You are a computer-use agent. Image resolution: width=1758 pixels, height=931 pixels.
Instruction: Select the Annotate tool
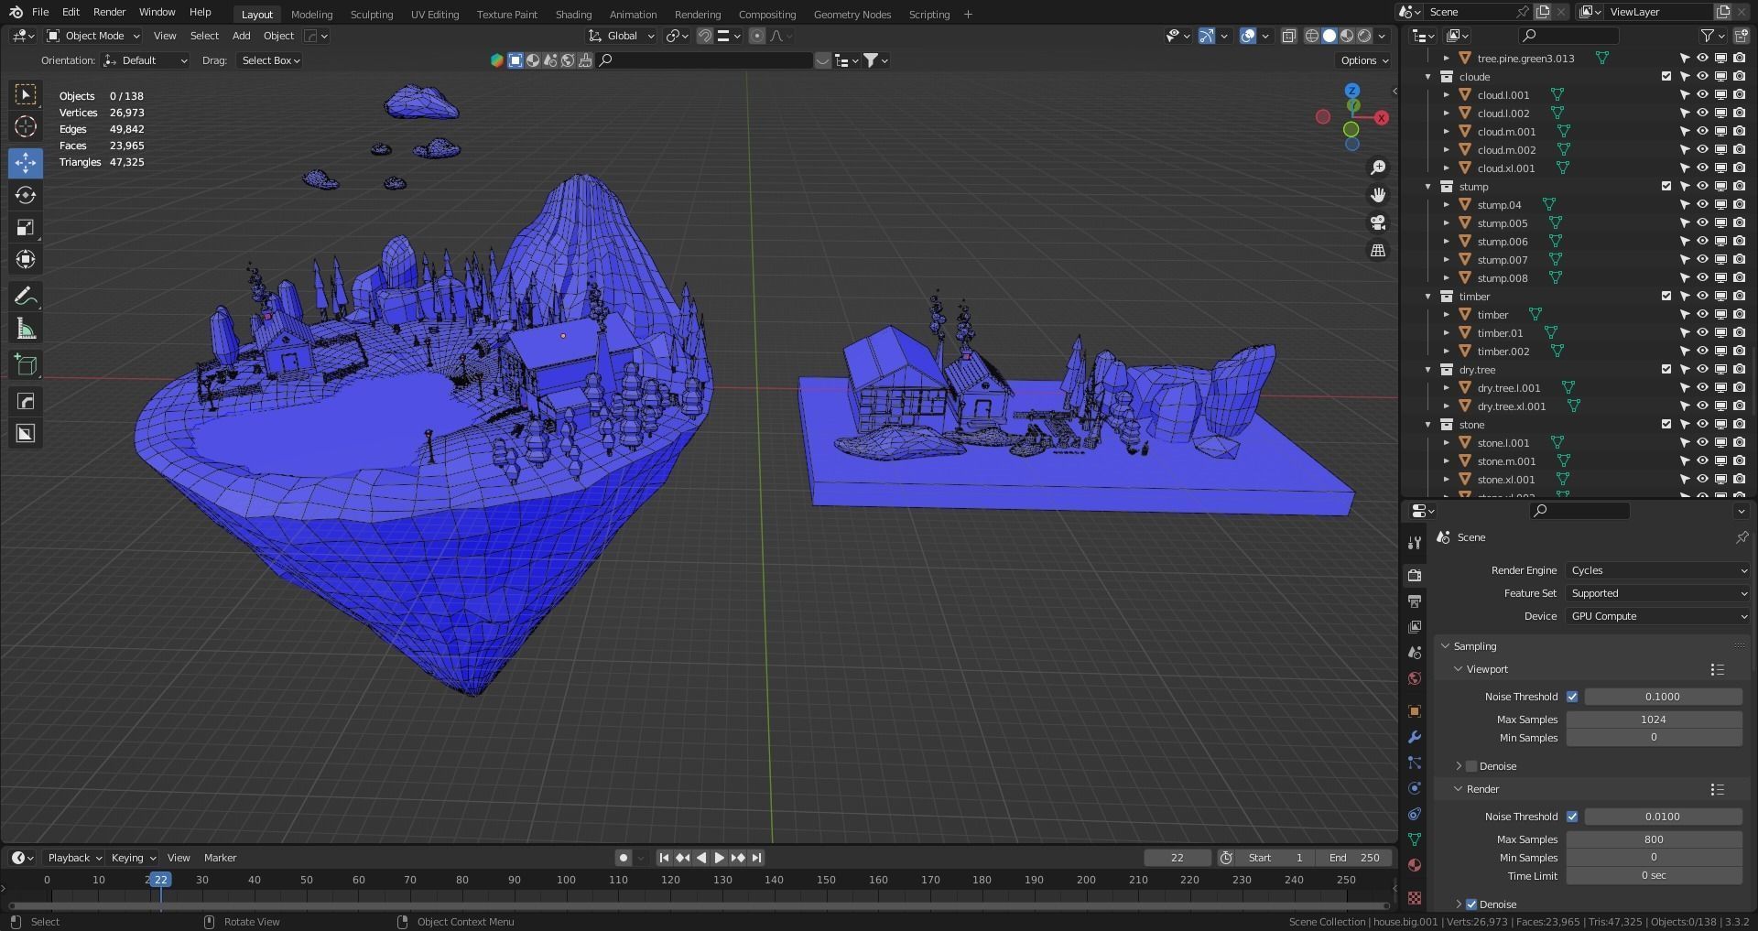[x=26, y=297]
